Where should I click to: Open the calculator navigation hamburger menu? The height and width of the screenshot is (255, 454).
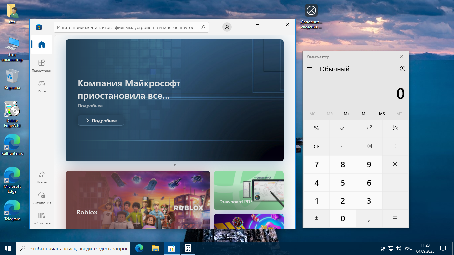[309, 69]
